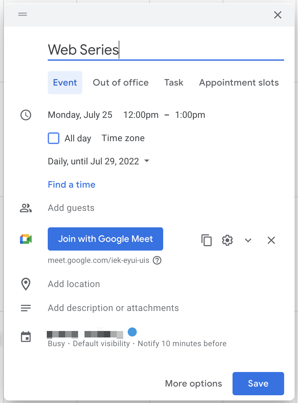
Task: Copy the Meet conference info
Action: point(206,240)
